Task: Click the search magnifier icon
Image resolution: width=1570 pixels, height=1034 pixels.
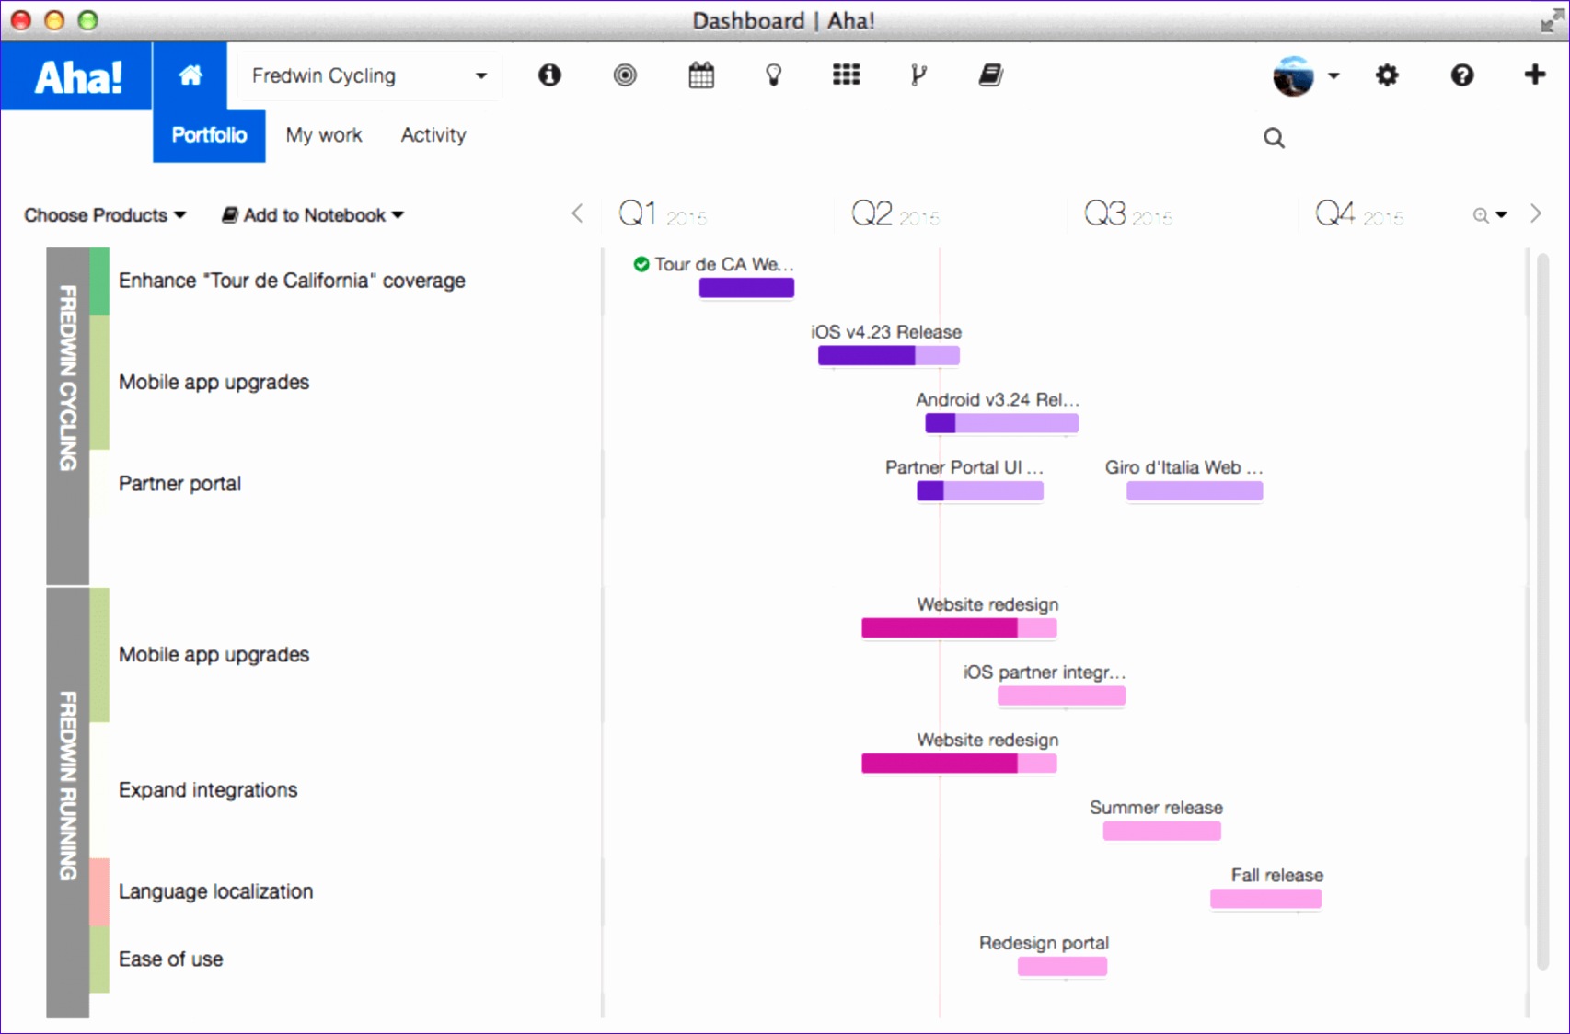Action: coord(1274,137)
